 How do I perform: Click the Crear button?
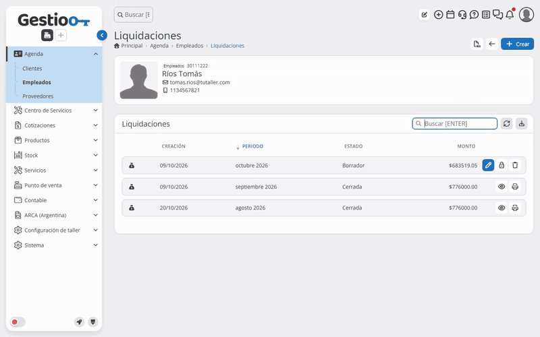[517, 44]
